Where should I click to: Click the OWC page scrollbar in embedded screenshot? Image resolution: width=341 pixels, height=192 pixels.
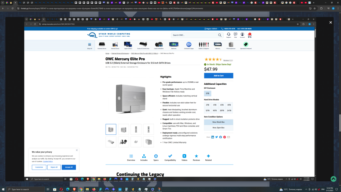(x=315, y=33)
